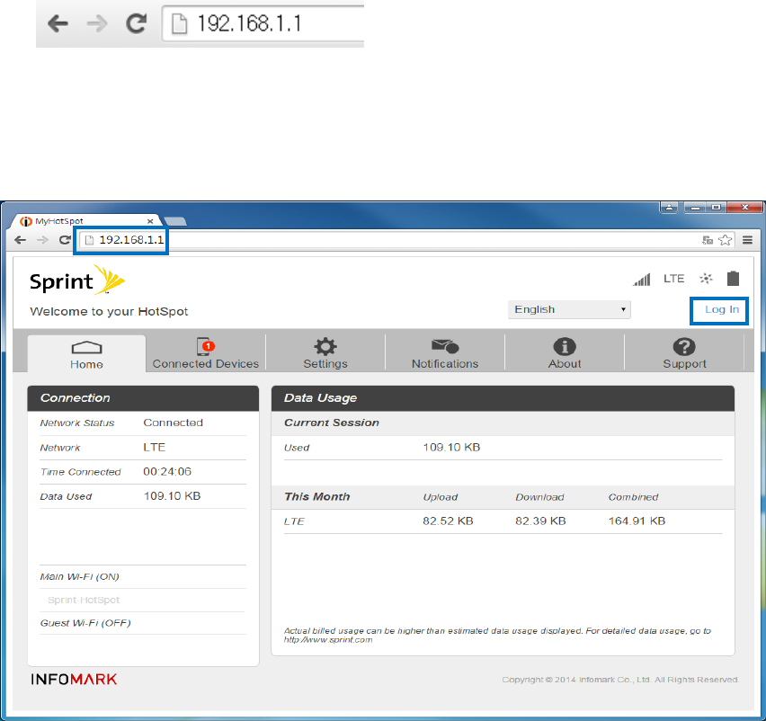Screen dimensions: 766x721
Task: Click the Welcome to your HotSpot text
Action: point(109,312)
